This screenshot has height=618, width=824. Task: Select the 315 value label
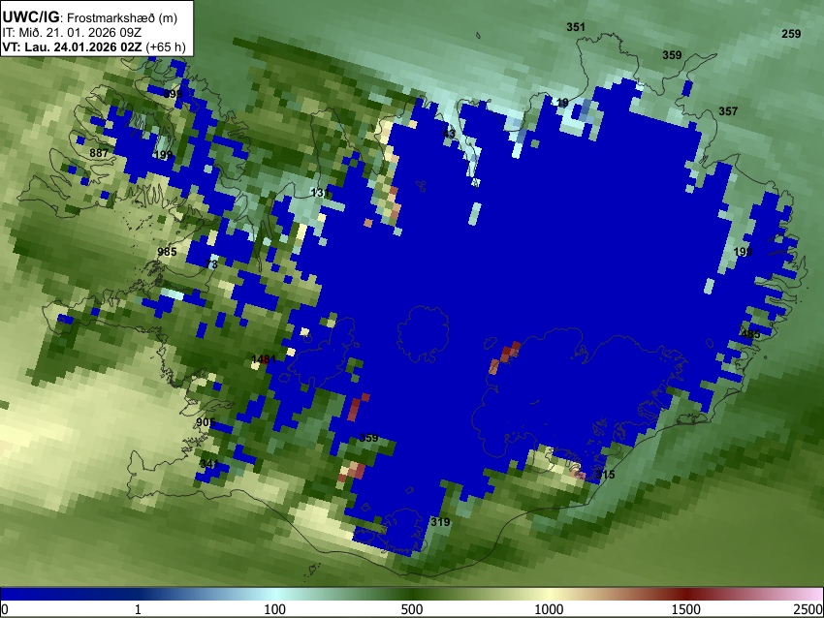point(605,474)
